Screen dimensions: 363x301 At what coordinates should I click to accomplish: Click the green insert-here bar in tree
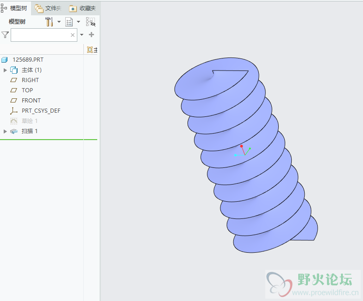[49, 140]
